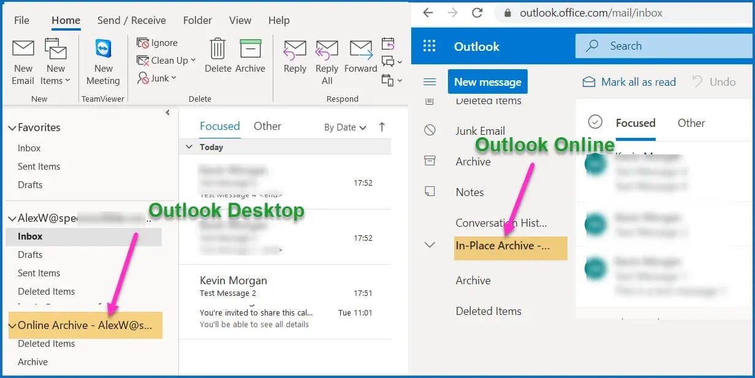
Task: Select all messages using the circle checkbox
Action: click(x=595, y=122)
